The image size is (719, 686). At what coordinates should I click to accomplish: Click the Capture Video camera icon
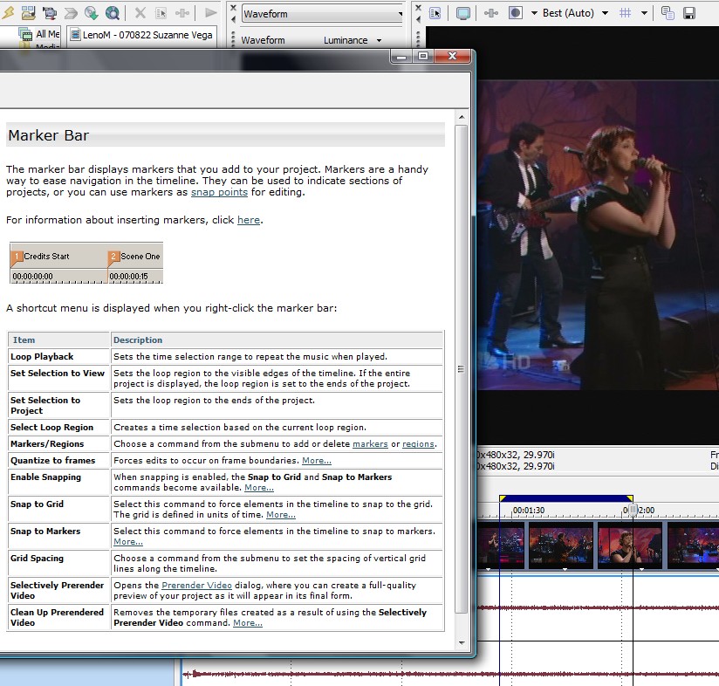49,13
